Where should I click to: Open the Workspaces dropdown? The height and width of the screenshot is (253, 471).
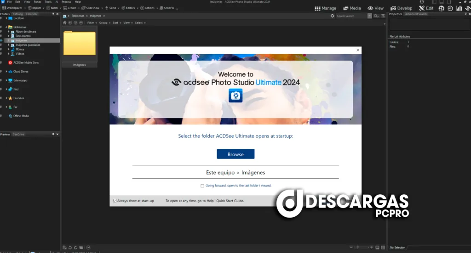click(13, 8)
